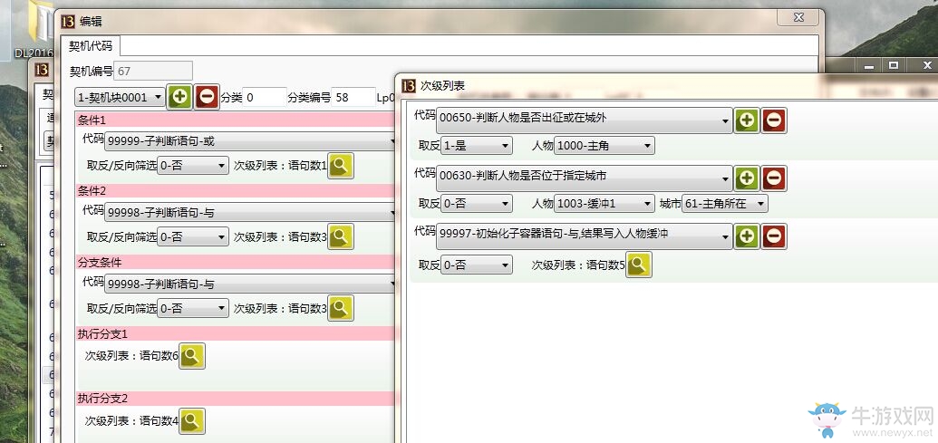Open 代码 dropdown 99997-初始化子容器语句
938x443 pixels.
tap(585, 236)
